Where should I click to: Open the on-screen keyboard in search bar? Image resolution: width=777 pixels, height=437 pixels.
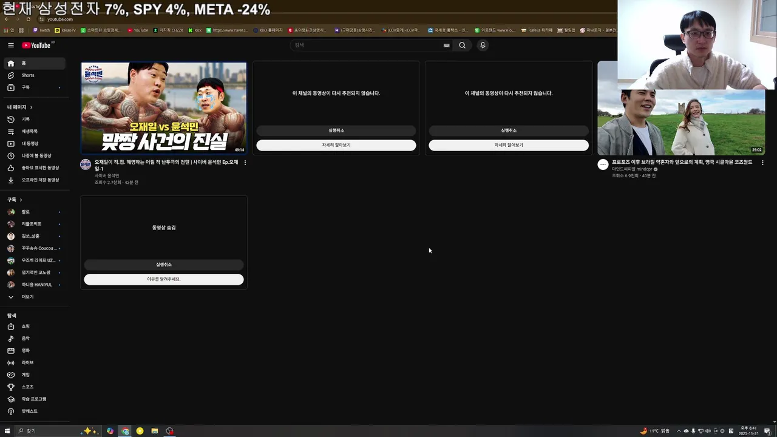point(446,45)
